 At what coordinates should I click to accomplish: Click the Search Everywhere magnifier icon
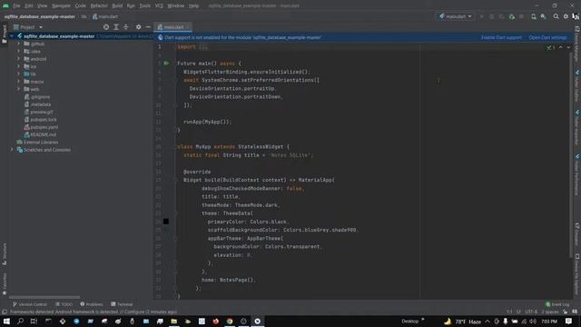click(x=556, y=16)
